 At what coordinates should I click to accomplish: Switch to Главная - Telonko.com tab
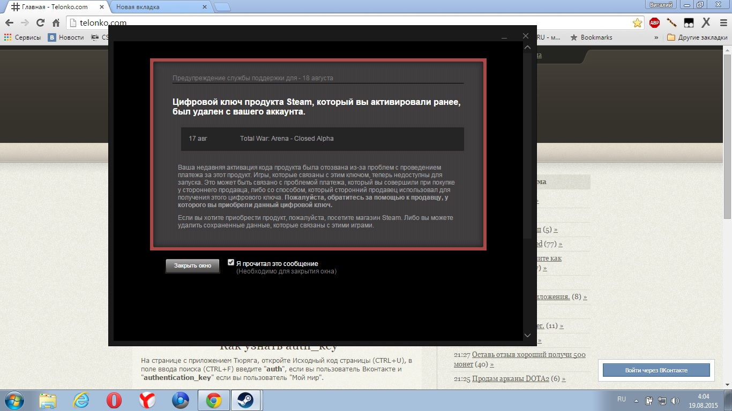[x=54, y=7]
